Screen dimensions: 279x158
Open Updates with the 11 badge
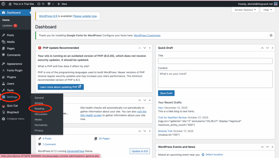pos(10,26)
